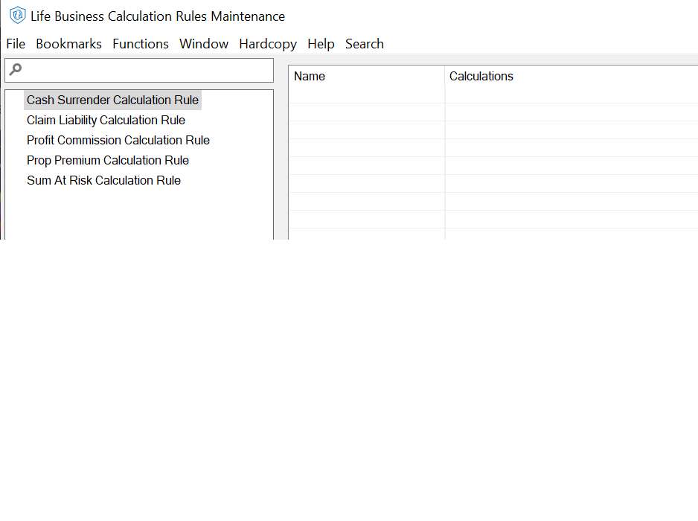Open the Window menu
The image size is (698, 521).
pos(203,44)
